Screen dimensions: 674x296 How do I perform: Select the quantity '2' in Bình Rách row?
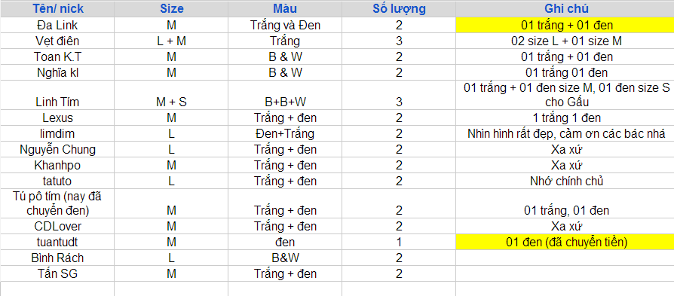(400, 258)
